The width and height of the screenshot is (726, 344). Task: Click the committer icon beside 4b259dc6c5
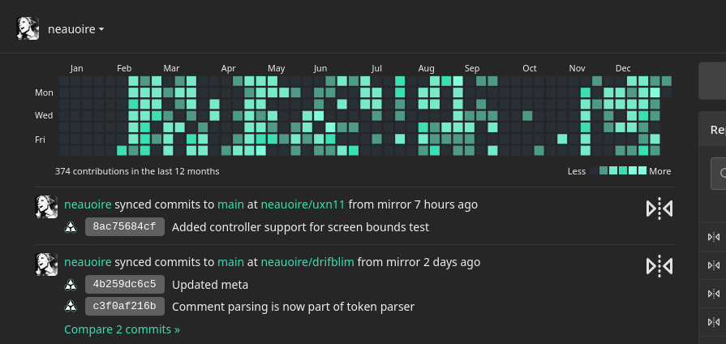(x=71, y=284)
